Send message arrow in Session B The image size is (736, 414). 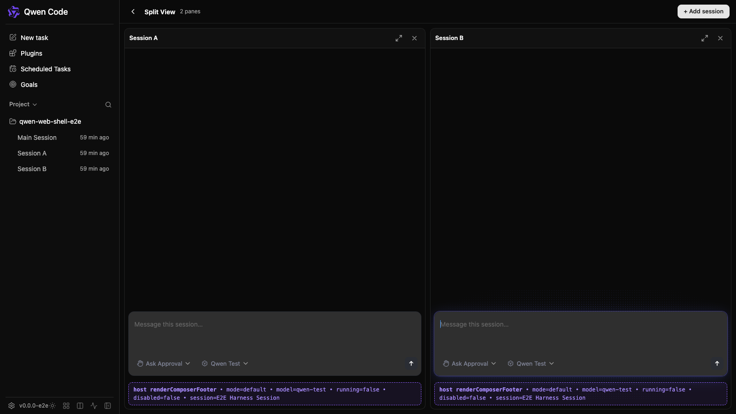(x=717, y=363)
